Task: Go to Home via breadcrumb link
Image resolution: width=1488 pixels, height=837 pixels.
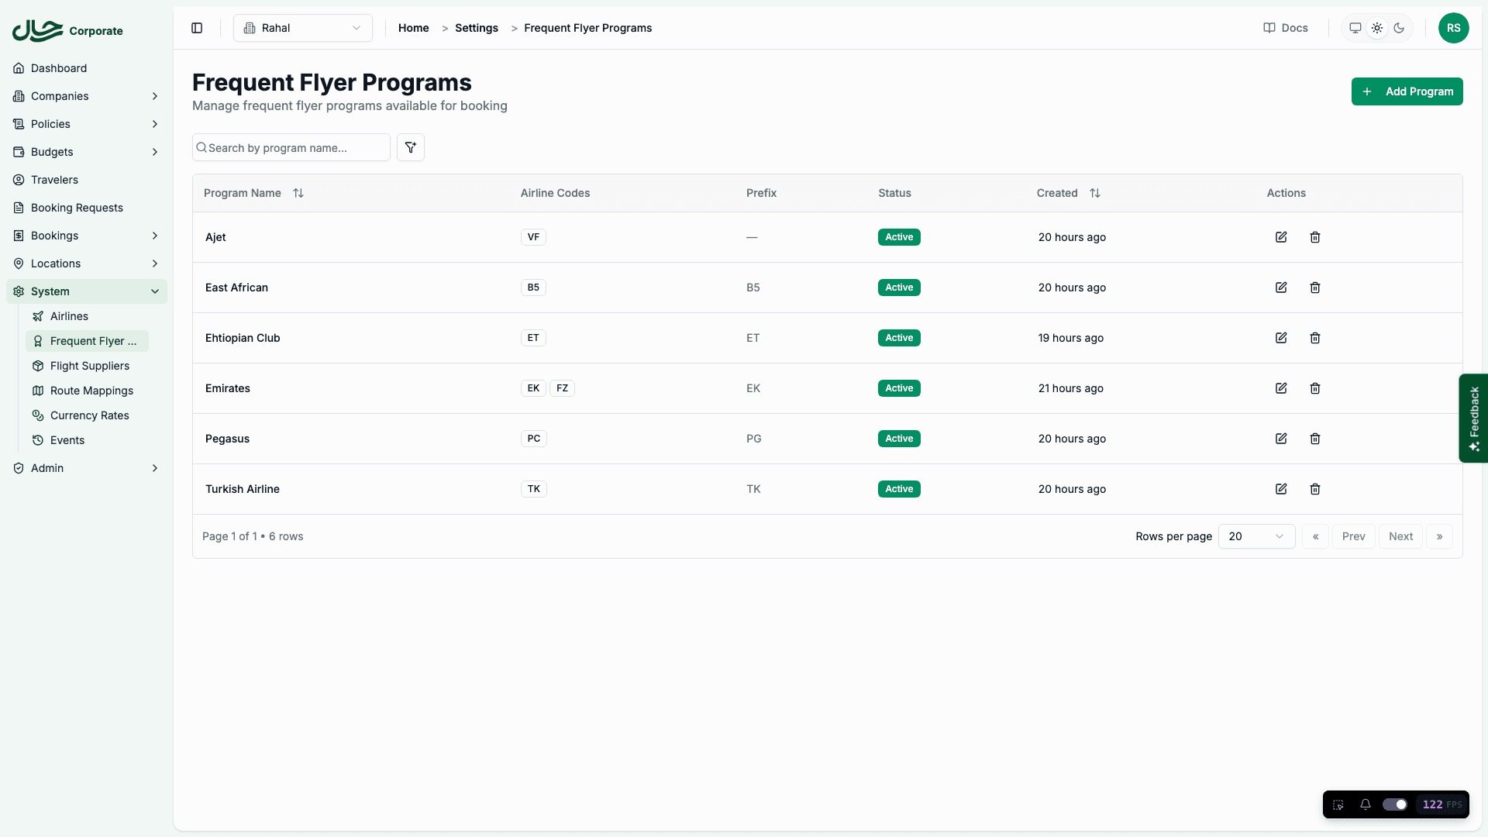Action: [x=413, y=28]
